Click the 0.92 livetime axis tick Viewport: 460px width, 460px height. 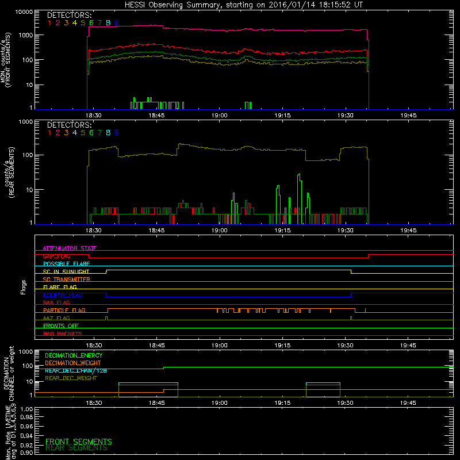[x=26, y=445]
